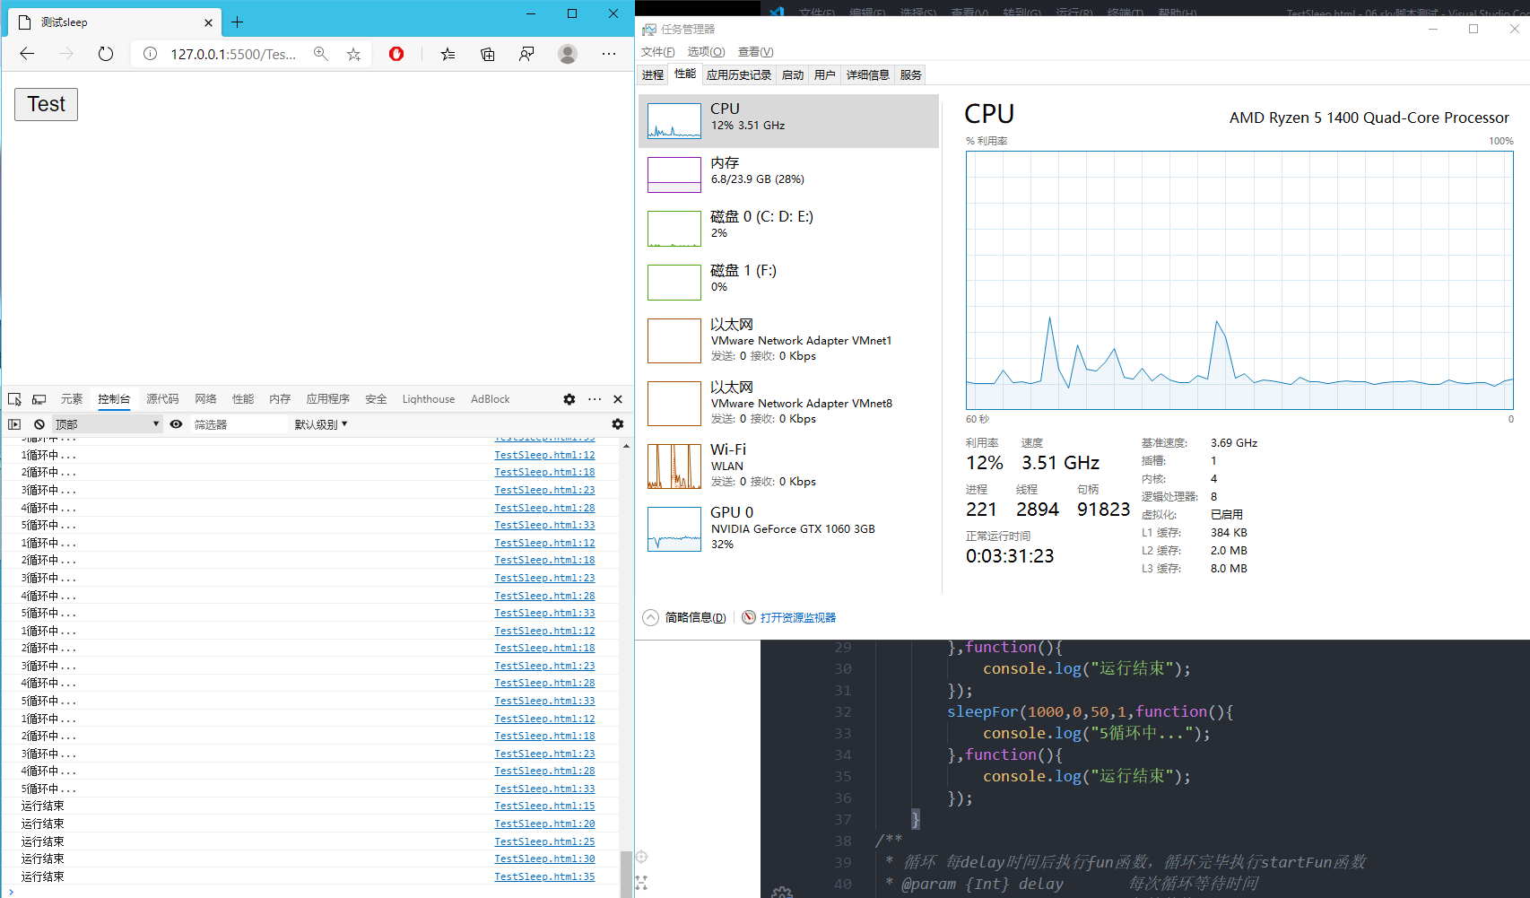Open 资源监视器 from Task Manager
Viewport: 1530px width, 898px height.
tap(797, 617)
